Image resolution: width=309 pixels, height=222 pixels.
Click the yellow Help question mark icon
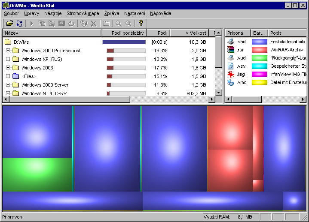pyautogui.click(x=141, y=23)
